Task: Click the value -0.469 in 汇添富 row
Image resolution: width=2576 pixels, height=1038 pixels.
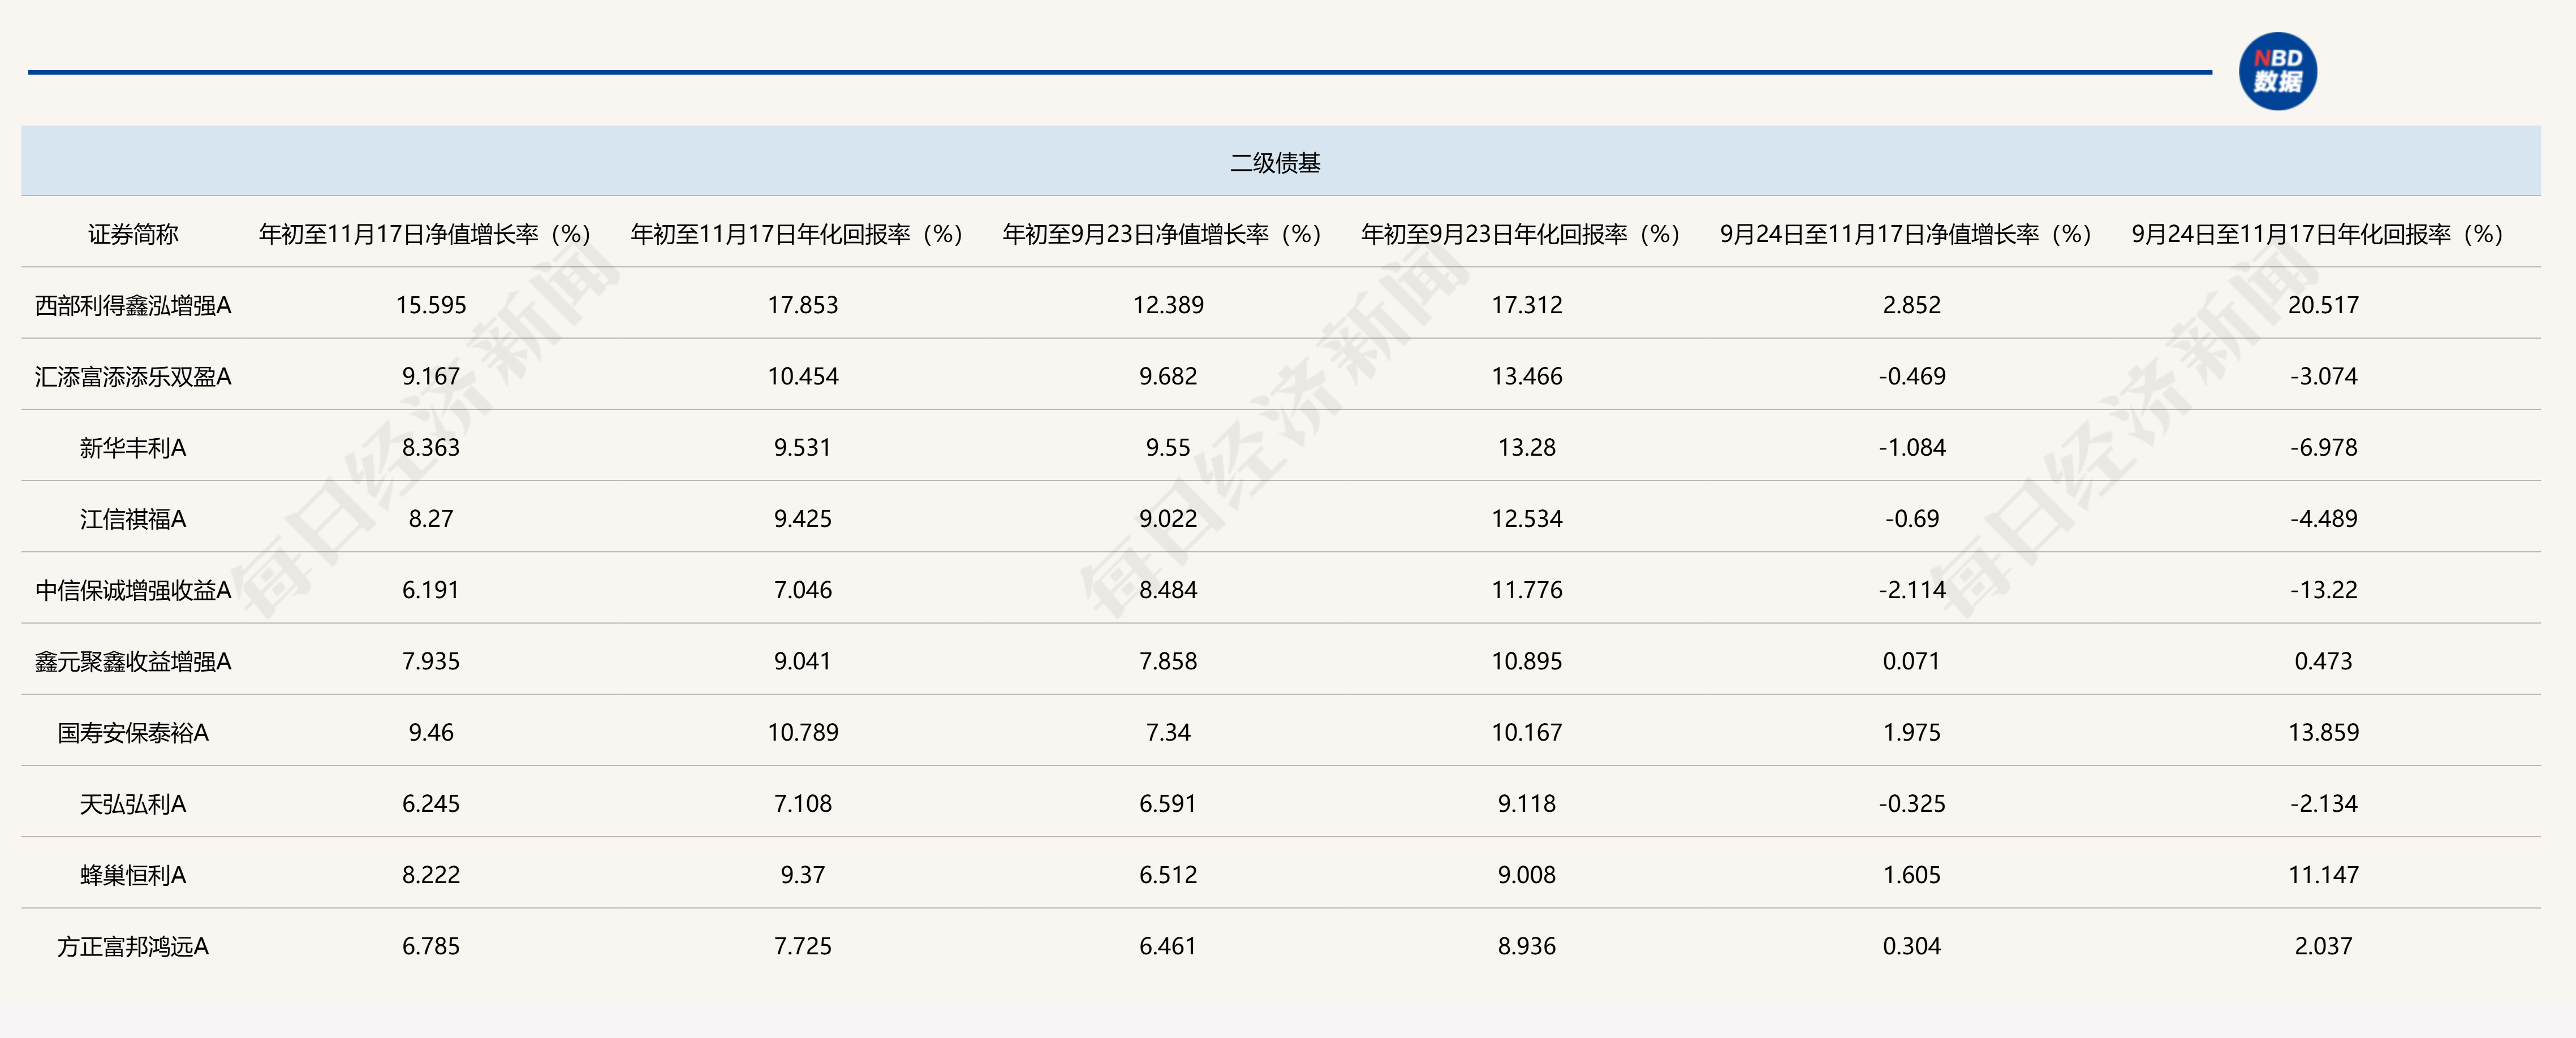Action: tap(1912, 377)
